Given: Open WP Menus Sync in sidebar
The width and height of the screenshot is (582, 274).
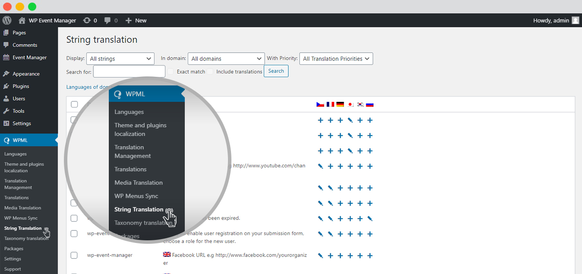Looking at the screenshot, I should [21, 218].
